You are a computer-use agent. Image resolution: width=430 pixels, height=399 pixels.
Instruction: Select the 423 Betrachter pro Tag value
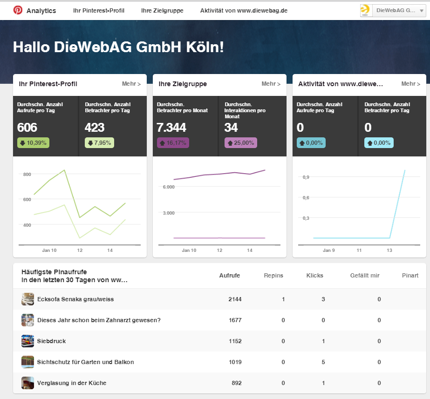point(95,128)
